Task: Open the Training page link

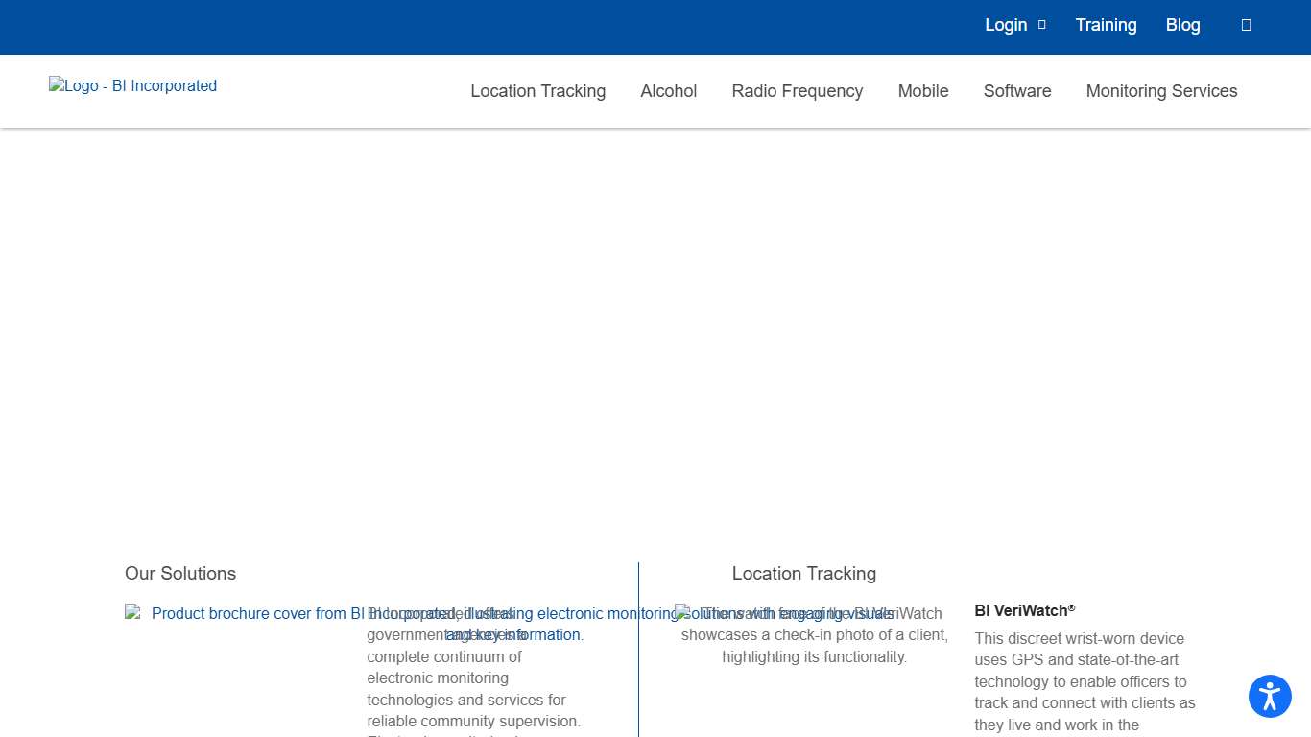Action: (1106, 26)
